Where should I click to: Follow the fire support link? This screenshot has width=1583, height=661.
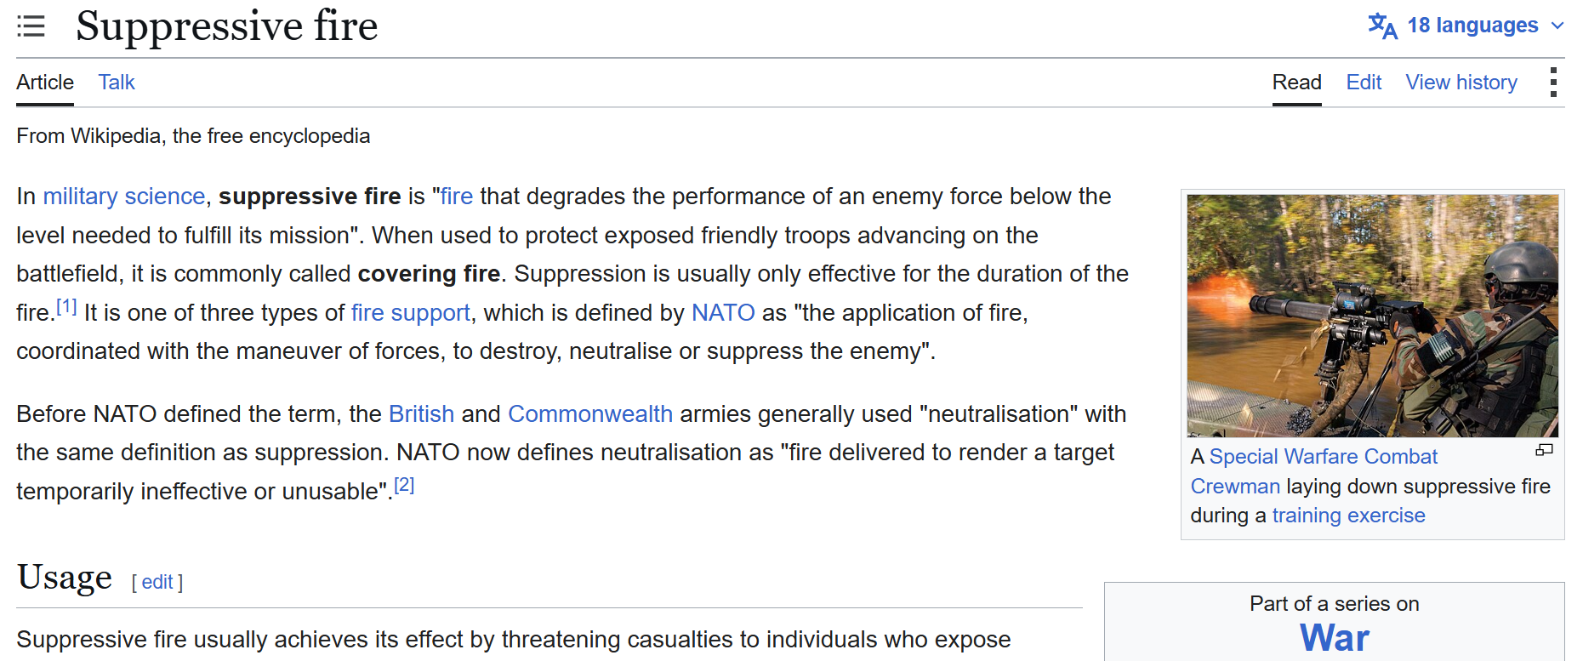[x=411, y=313]
